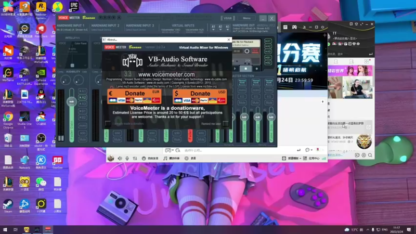Image resolution: width=416 pixels, height=234 pixels.
Task: Open the www.voicemeeter.com link
Action: (166, 74)
